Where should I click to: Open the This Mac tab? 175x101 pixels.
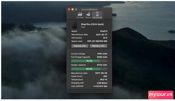[80, 15]
